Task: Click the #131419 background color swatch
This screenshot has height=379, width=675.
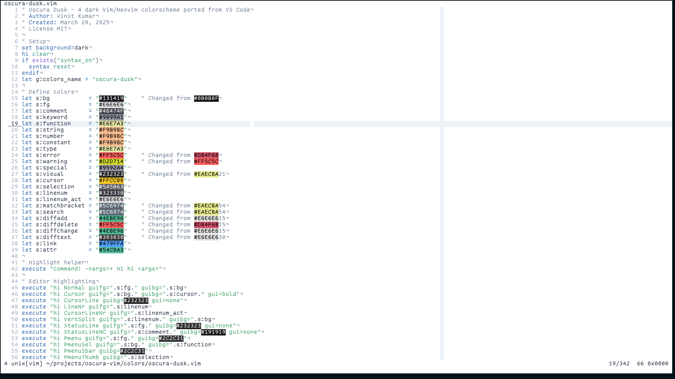Action: click(x=111, y=98)
